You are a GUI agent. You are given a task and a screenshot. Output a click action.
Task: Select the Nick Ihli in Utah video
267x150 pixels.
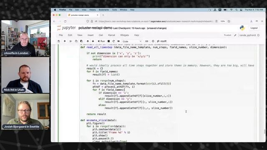coord(25,75)
